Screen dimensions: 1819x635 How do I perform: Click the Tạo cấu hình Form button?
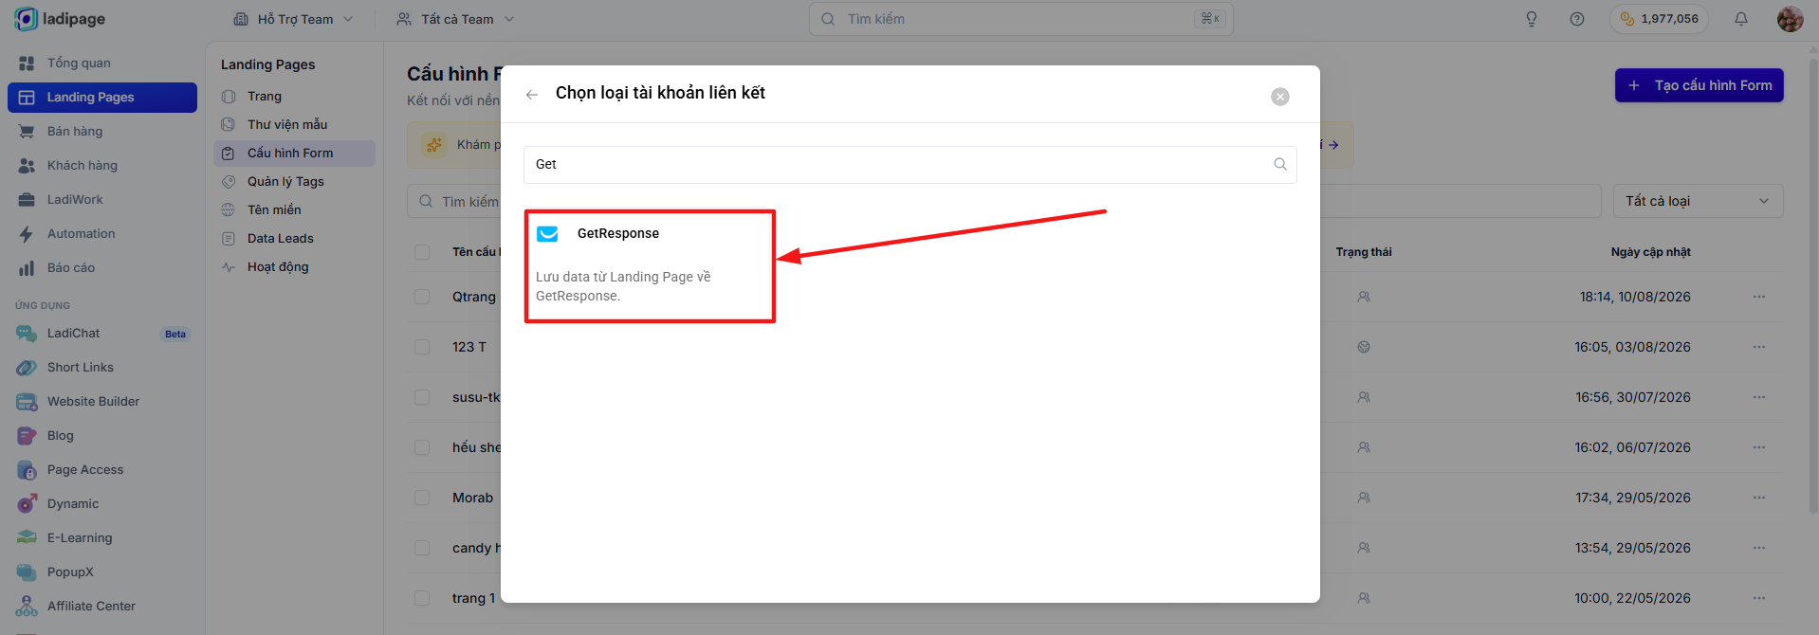click(1700, 85)
